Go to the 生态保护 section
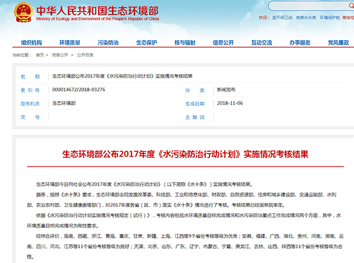 146,43
